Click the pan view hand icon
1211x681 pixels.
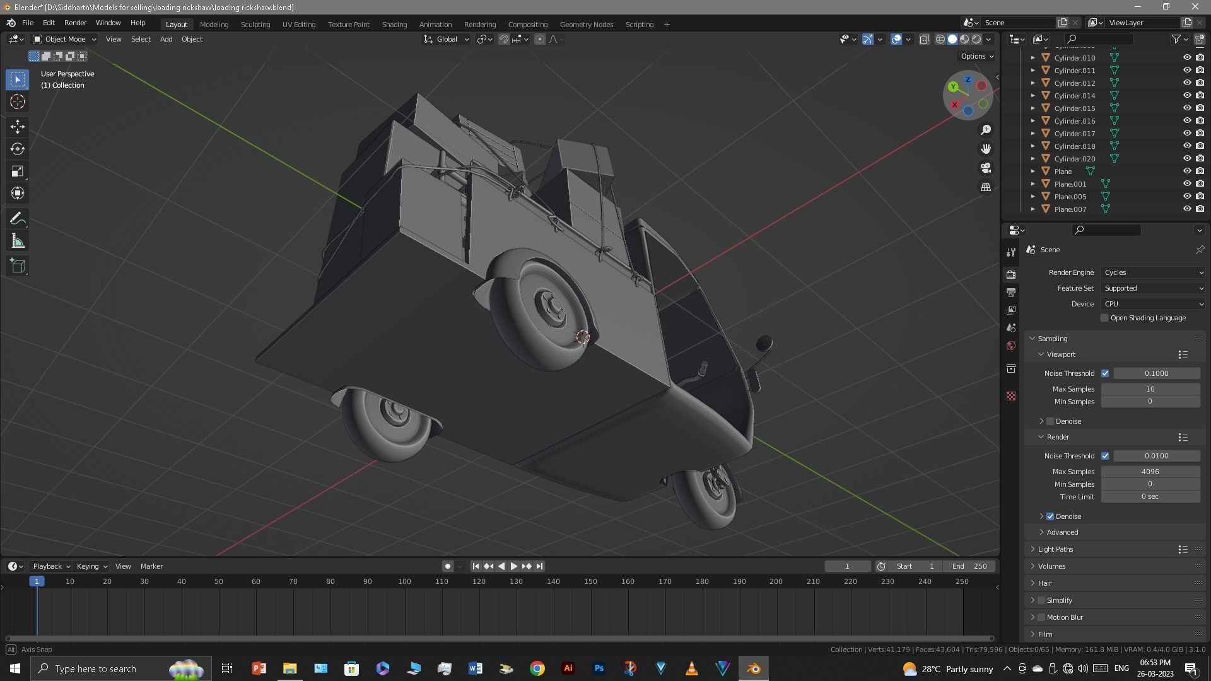tap(986, 149)
